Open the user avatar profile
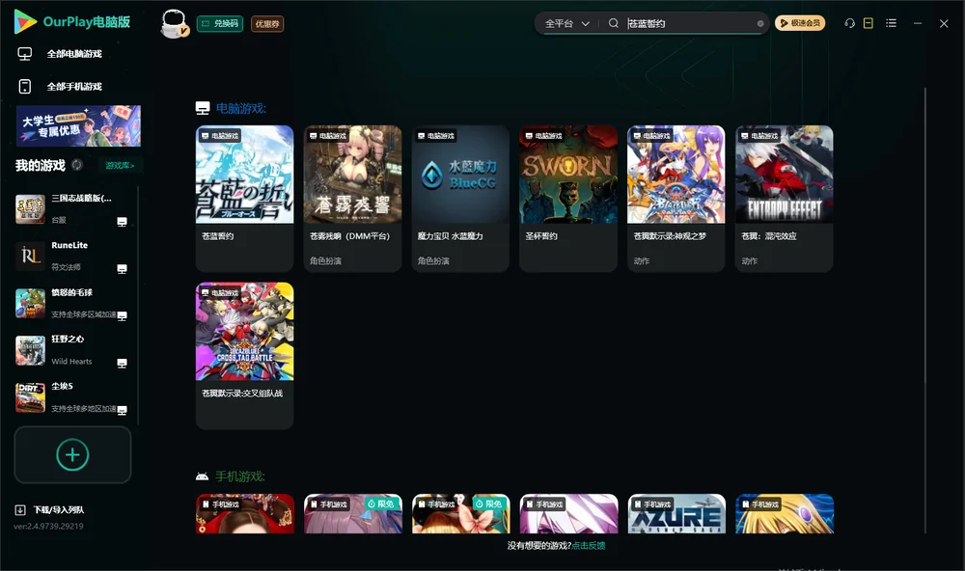Screen dimensions: 965x571 [x=174, y=23]
